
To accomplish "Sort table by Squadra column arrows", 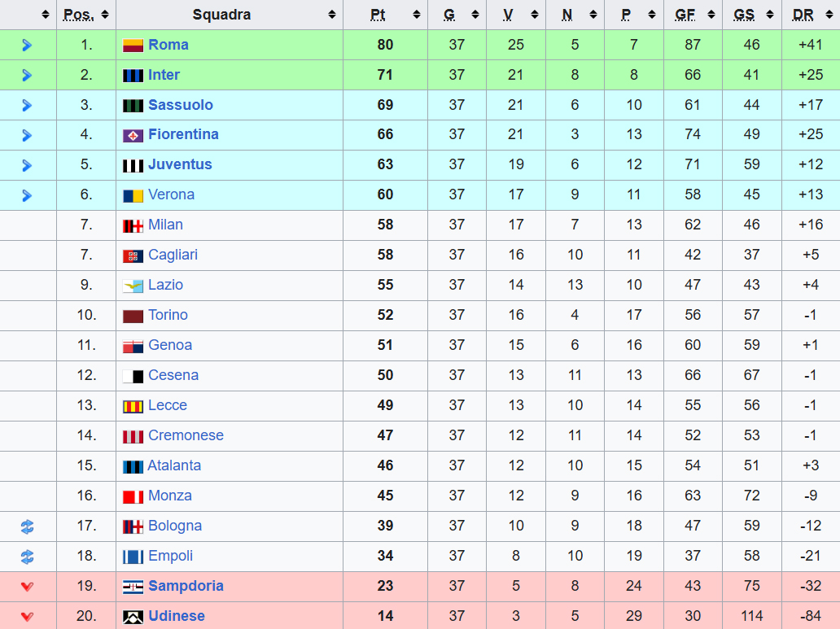I will (332, 15).
